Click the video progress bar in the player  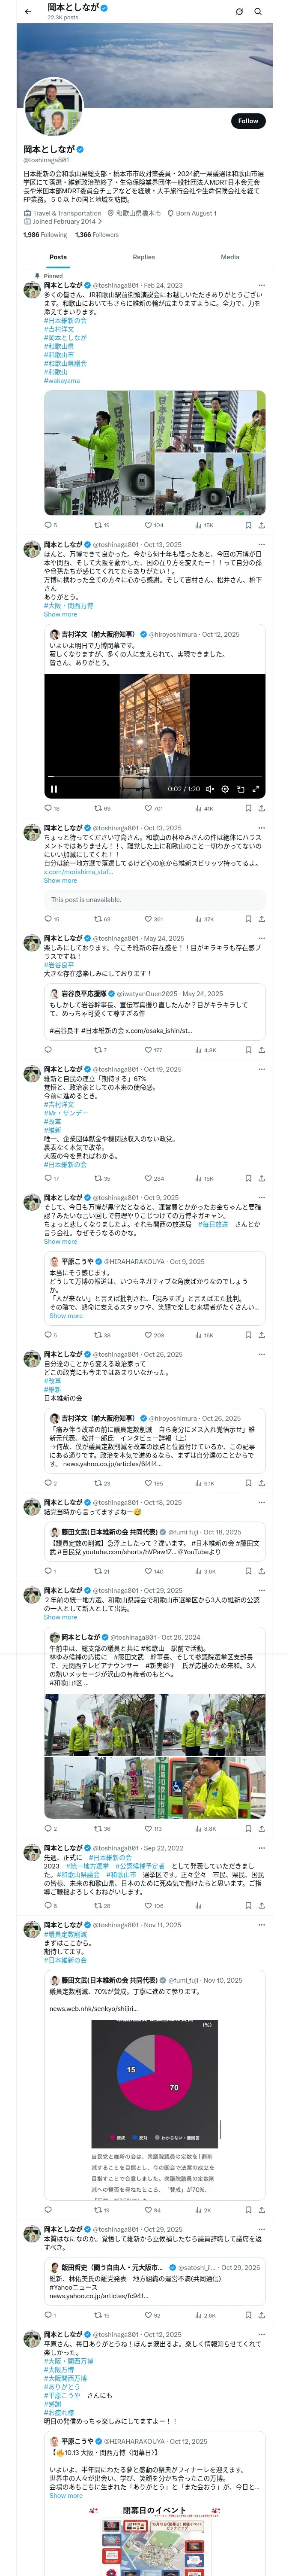[x=155, y=776]
